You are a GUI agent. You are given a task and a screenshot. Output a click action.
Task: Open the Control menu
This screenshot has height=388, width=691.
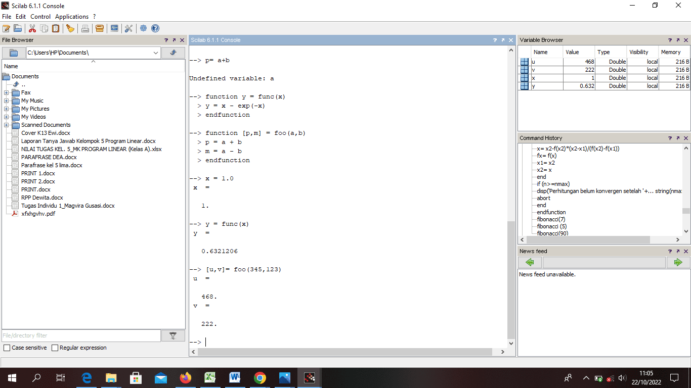coord(40,17)
